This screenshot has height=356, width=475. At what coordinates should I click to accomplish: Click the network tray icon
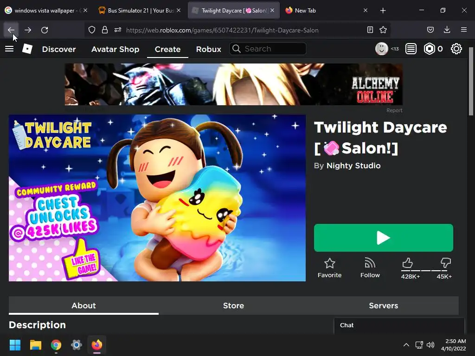pyautogui.click(x=419, y=345)
